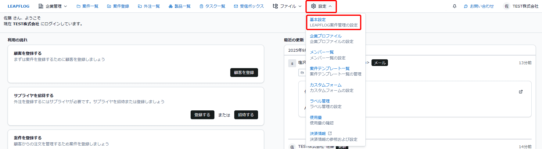Open タスク一覧 task list

pos(212,6)
